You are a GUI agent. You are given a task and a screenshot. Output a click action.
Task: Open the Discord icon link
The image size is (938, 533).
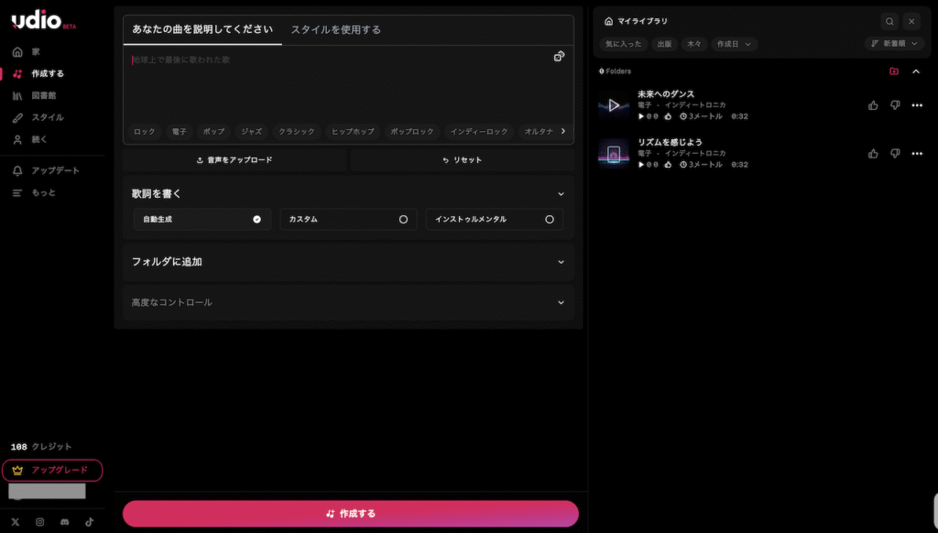64,522
